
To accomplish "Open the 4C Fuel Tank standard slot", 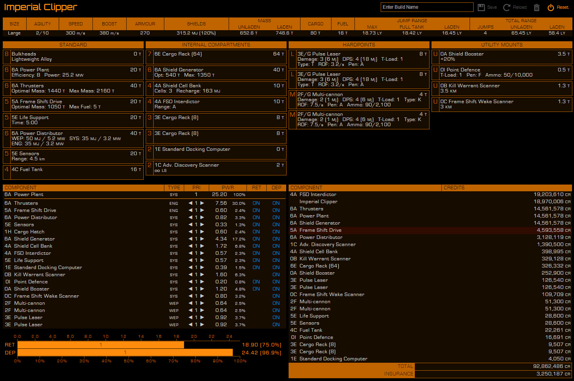I will (x=73, y=172).
